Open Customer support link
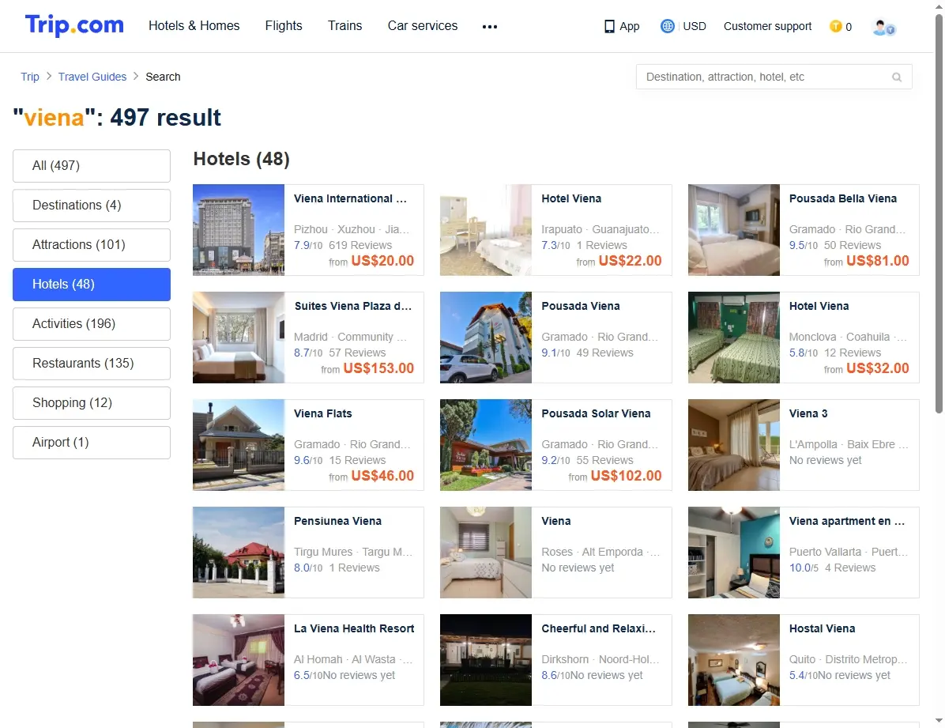 767,27
